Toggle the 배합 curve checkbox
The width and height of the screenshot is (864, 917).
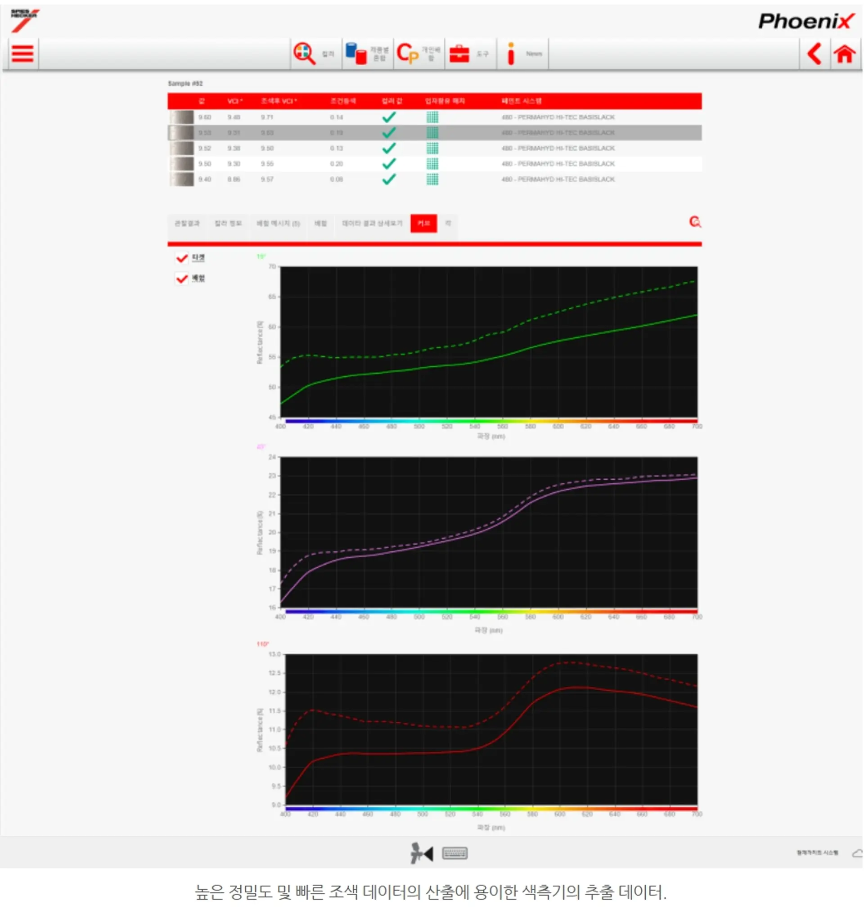coord(182,279)
